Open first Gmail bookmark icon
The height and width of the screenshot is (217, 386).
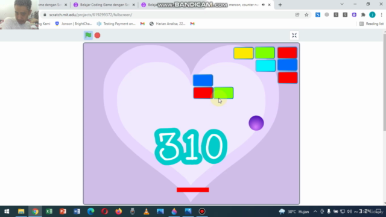142,24
